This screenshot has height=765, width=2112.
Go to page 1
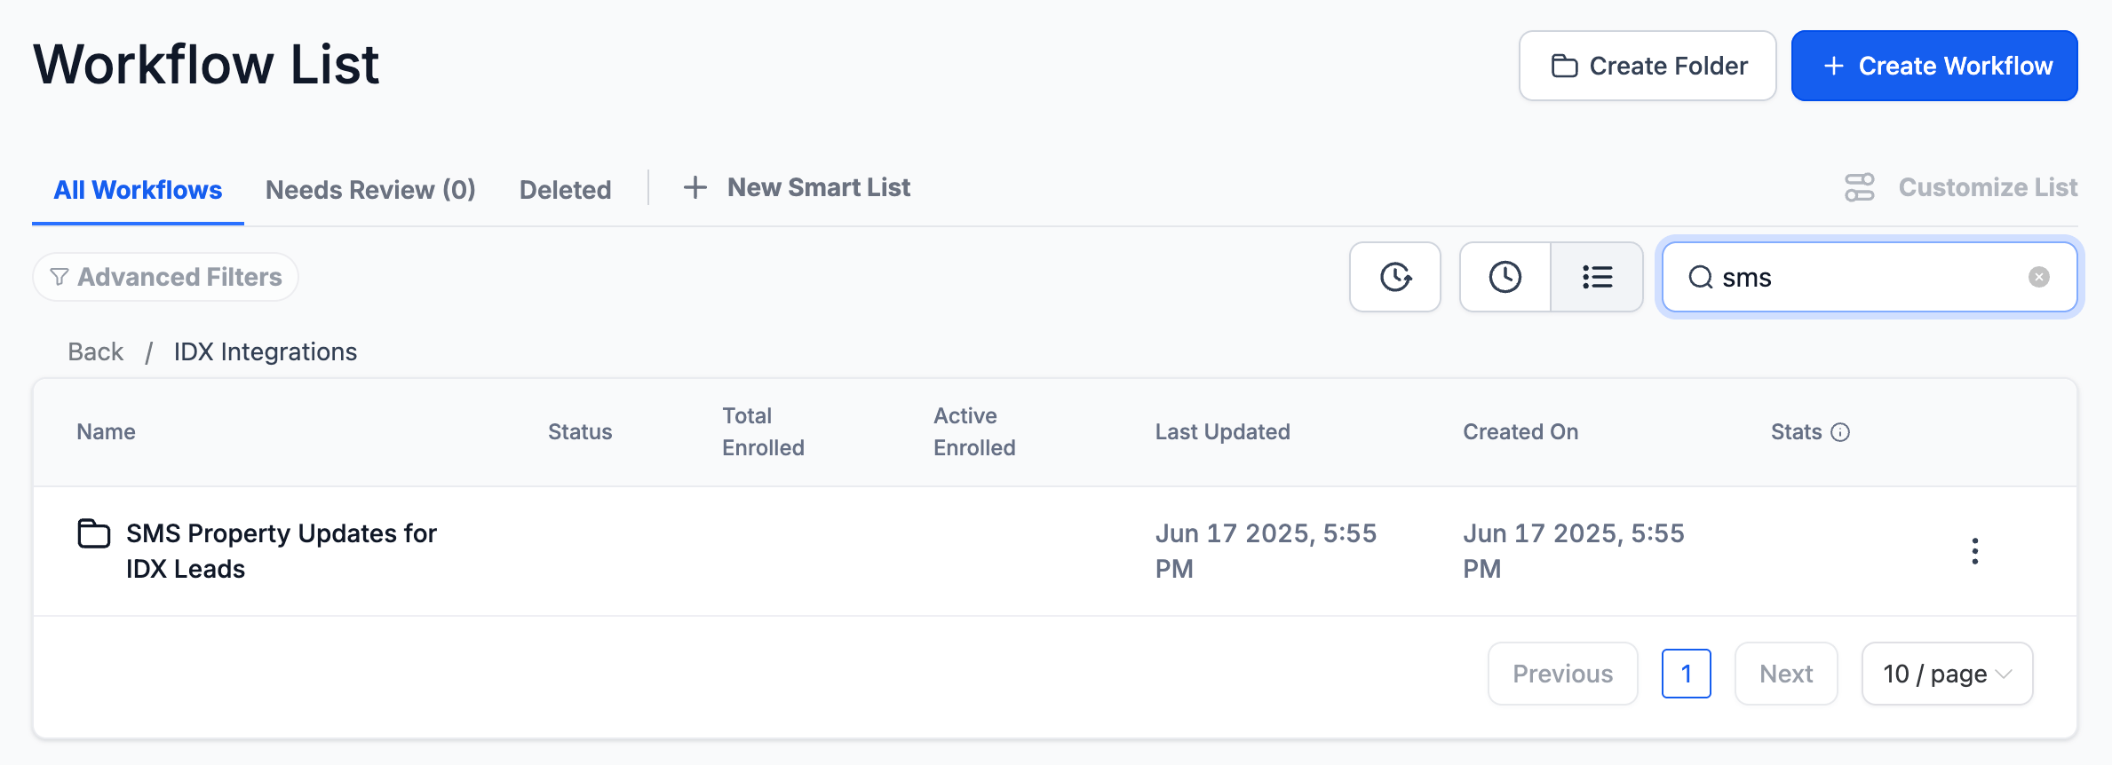pyautogui.click(x=1686, y=674)
